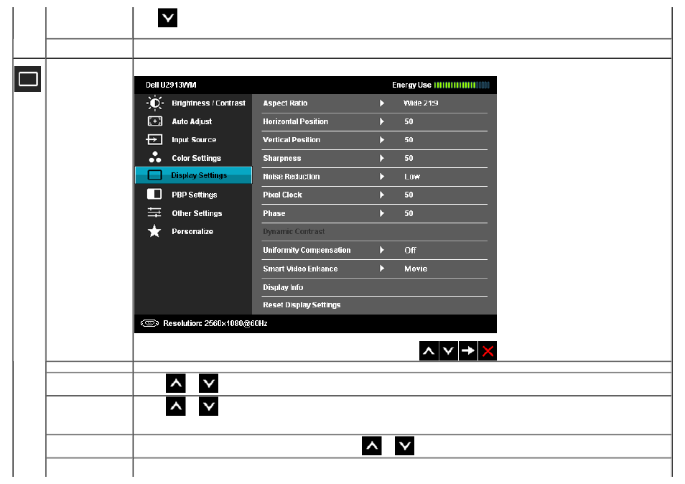The width and height of the screenshot is (685, 484).
Task: Click the Other Settings sliders icon
Action: point(154,213)
